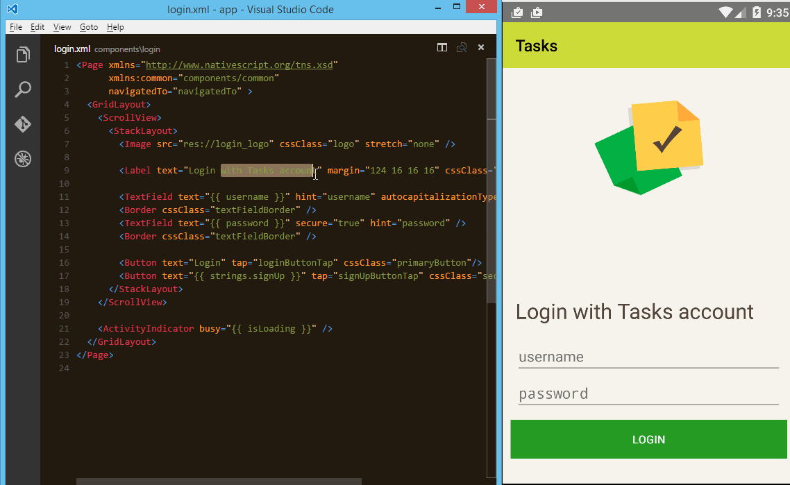Click the 'ScrollView' opening tag on line 5
The width and height of the screenshot is (790, 485).
pos(130,117)
